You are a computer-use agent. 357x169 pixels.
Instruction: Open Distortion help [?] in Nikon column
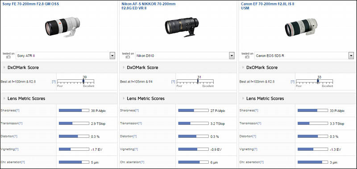click(x=135, y=136)
